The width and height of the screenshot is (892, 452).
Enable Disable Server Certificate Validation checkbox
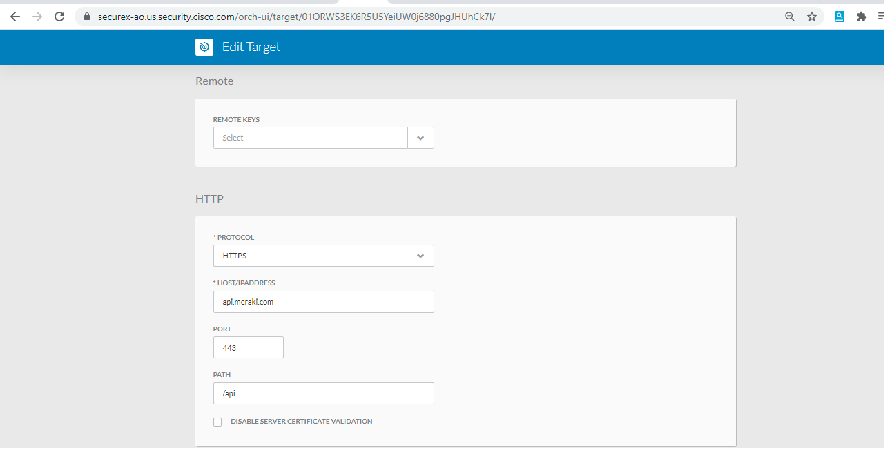tap(217, 422)
